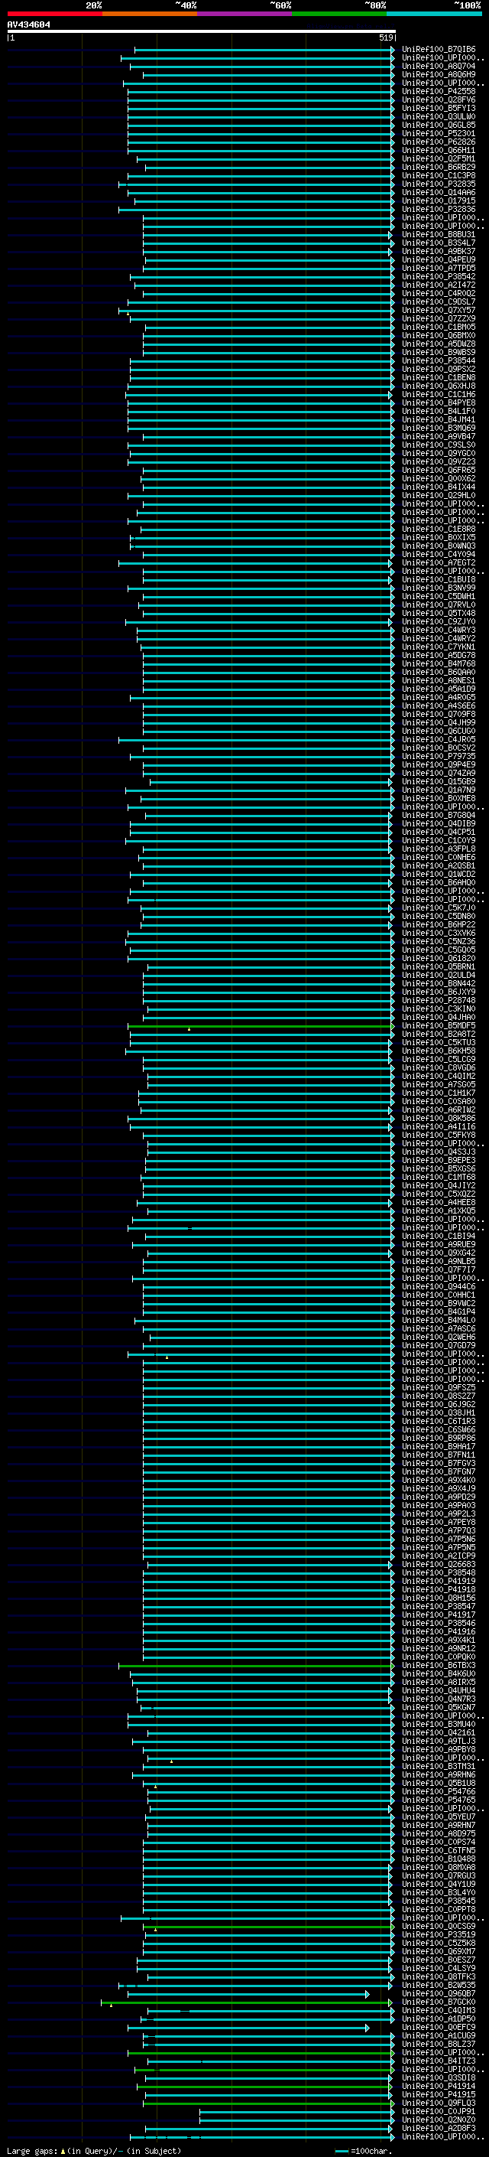This screenshot has width=489, height=2157.
Task: Select the UniRef100_Q42161 label
Action: click(439, 1732)
